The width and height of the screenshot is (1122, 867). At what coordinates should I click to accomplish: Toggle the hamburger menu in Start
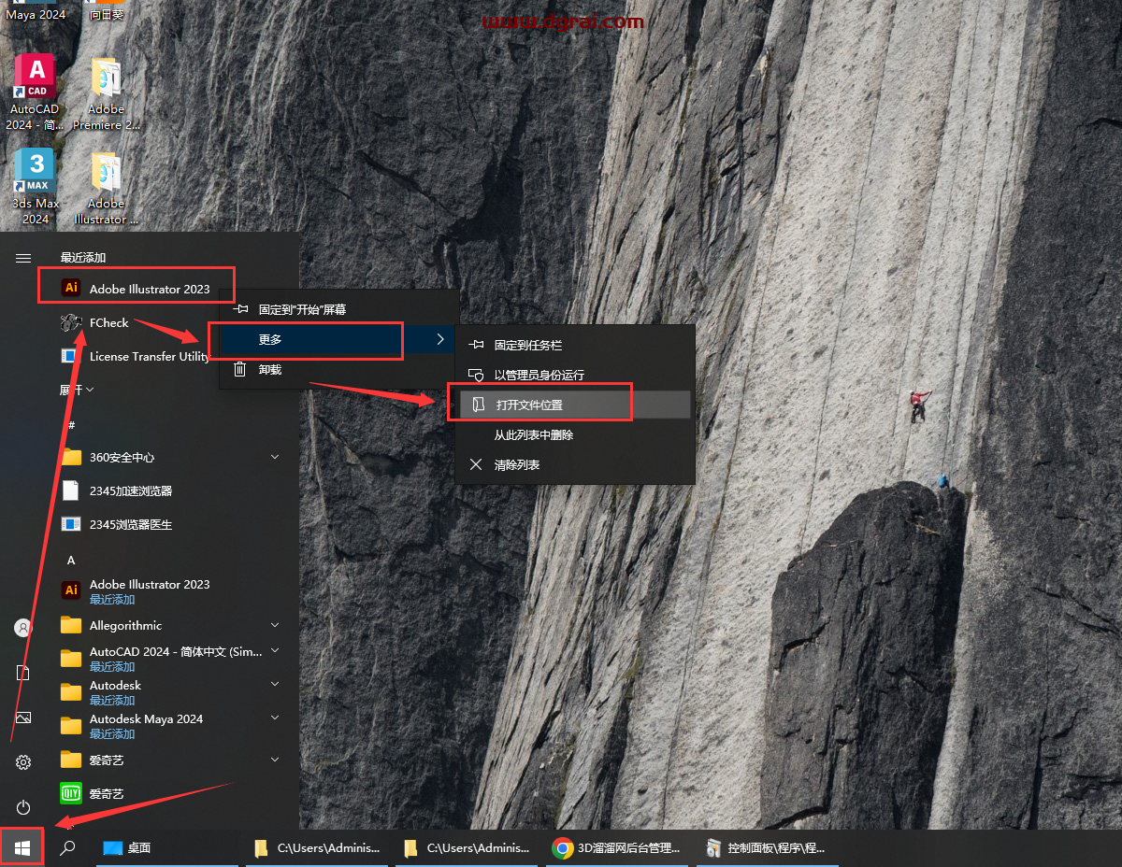23,258
